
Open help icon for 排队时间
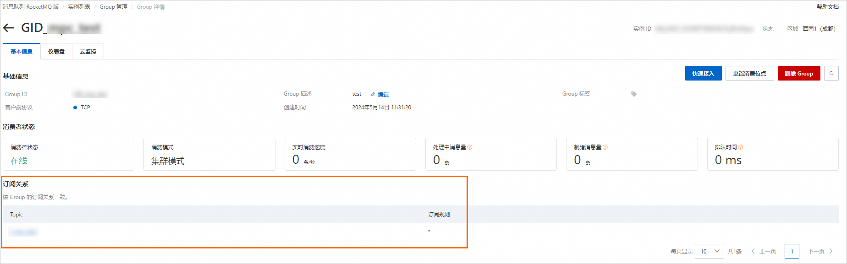(741, 147)
